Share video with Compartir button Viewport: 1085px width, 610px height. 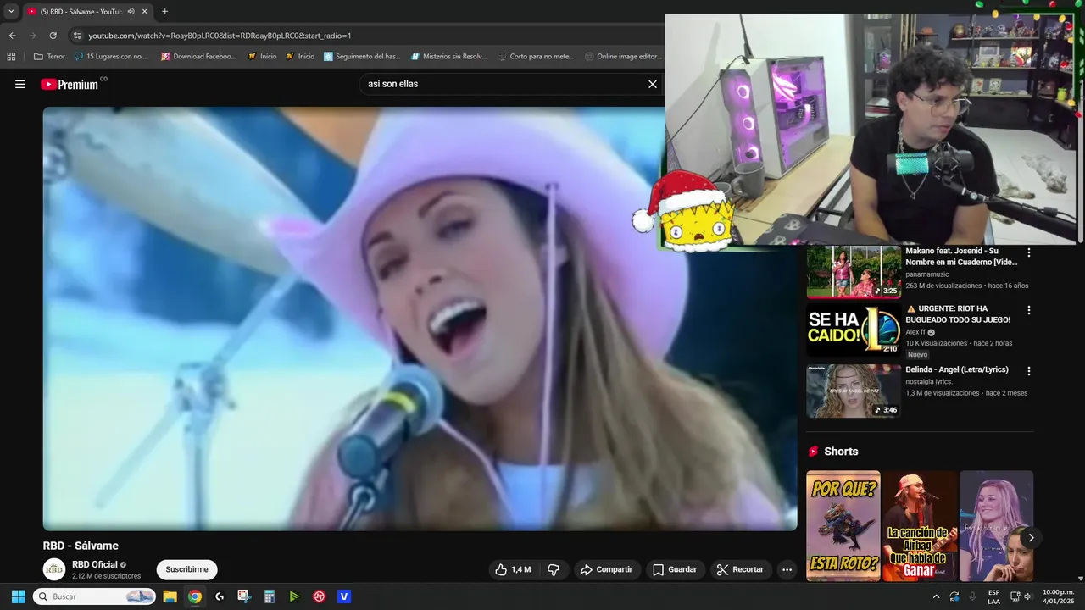point(606,569)
